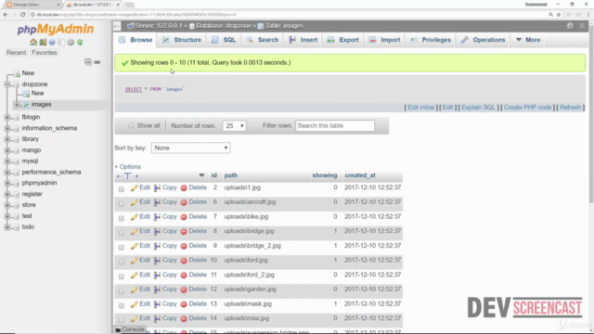Click the Refresh link
The image size is (594, 334).
tap(570, 108)
